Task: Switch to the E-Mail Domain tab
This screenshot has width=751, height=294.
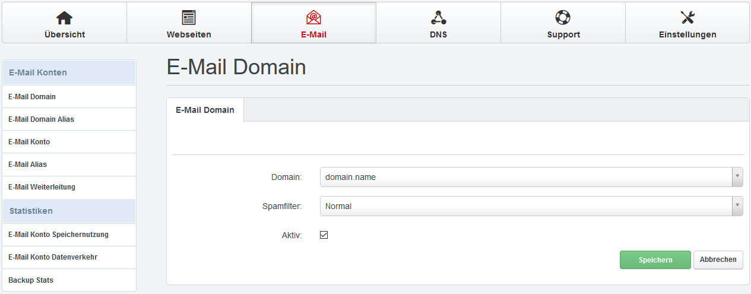Action: 205,110
